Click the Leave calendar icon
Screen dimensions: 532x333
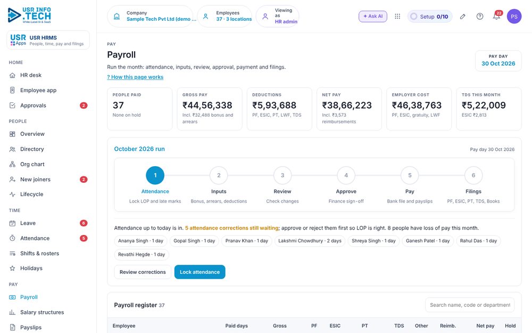point(12,223)
